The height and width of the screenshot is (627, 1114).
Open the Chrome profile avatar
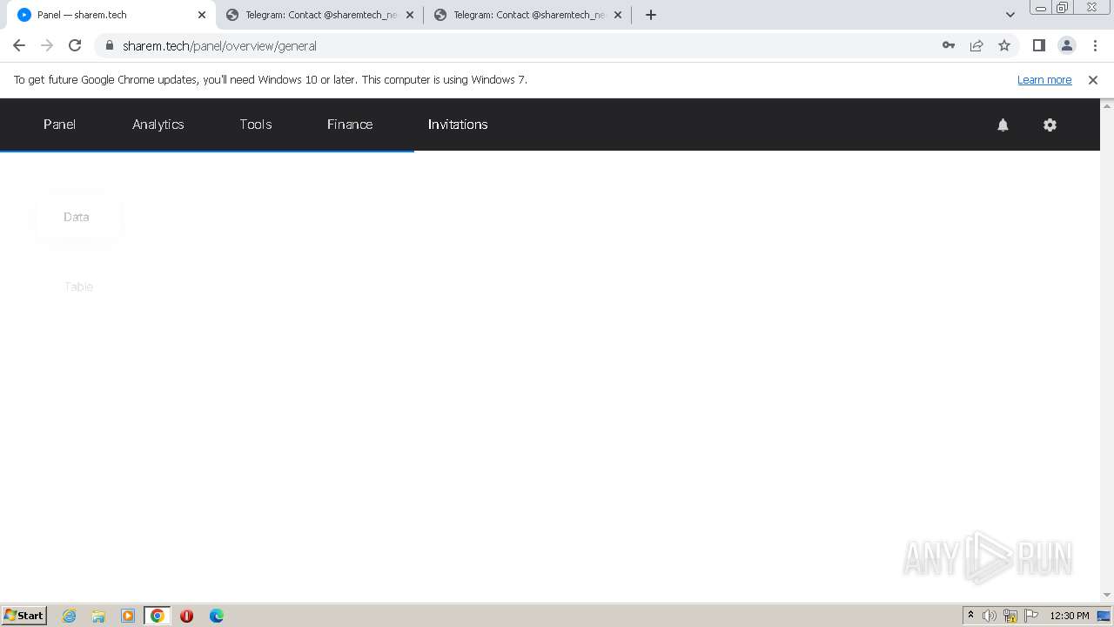1066,45
